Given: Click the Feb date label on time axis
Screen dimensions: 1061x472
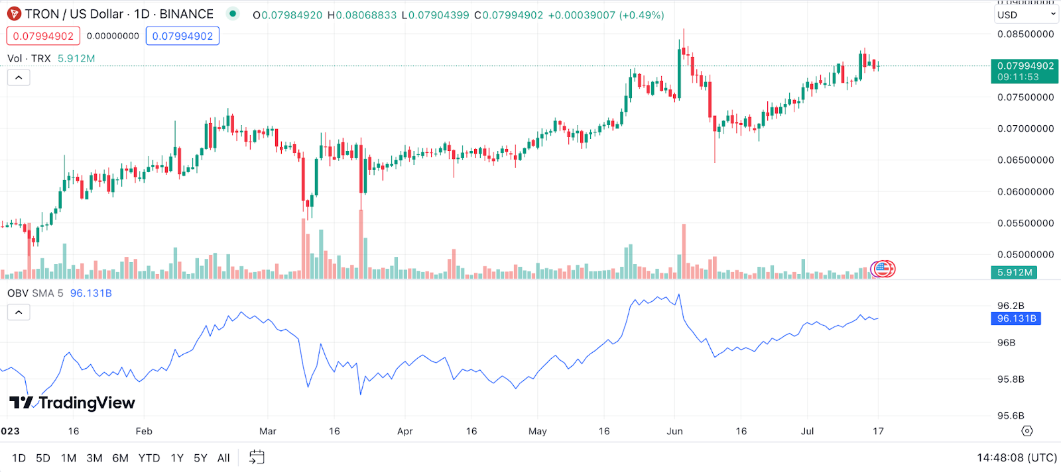Looking at the screenshot, I should click(144, 431).
